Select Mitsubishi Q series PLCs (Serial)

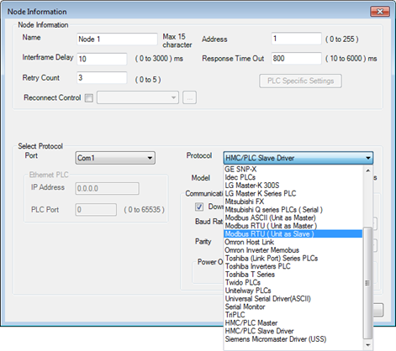293,210
